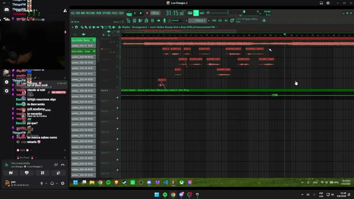354x199 pixels.
Task: Open the Discord soundboard button
Action: [58, 173]
